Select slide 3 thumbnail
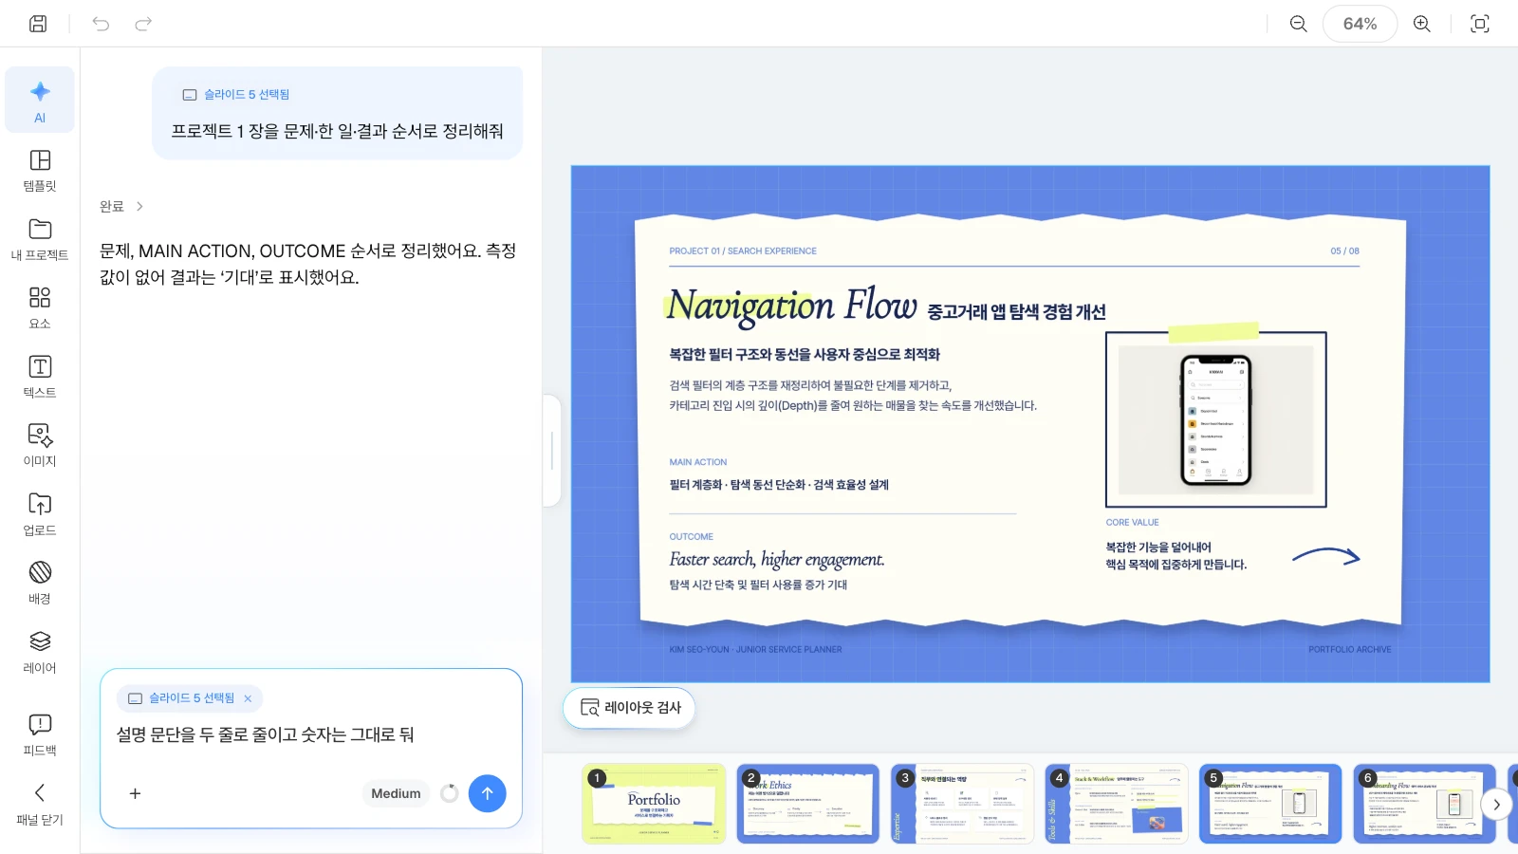Image resolution: width=1518 pixels, height=854 pixels. (962, 804)
